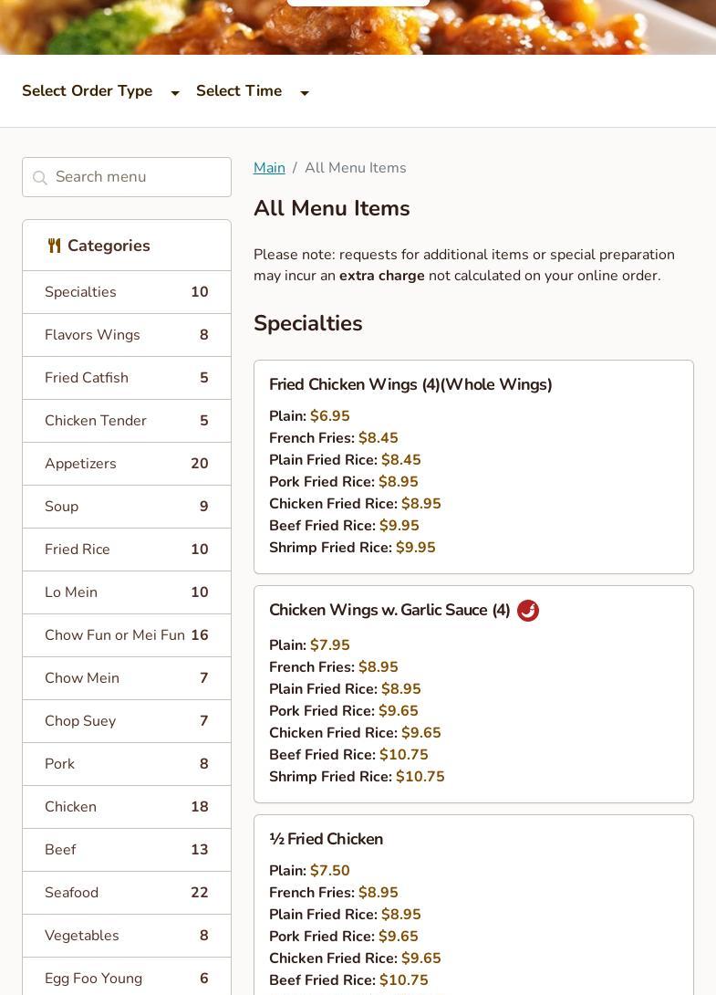Click the fork and knife Categories icon
Viewport: 716px width, 995px height.
55,246
